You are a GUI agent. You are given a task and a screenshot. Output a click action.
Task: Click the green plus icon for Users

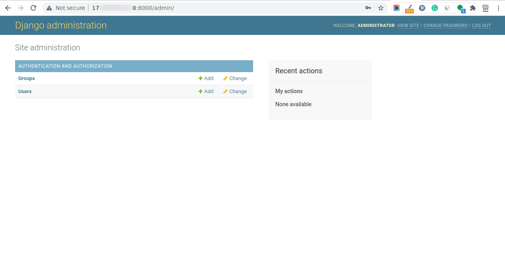pos(201,92)
